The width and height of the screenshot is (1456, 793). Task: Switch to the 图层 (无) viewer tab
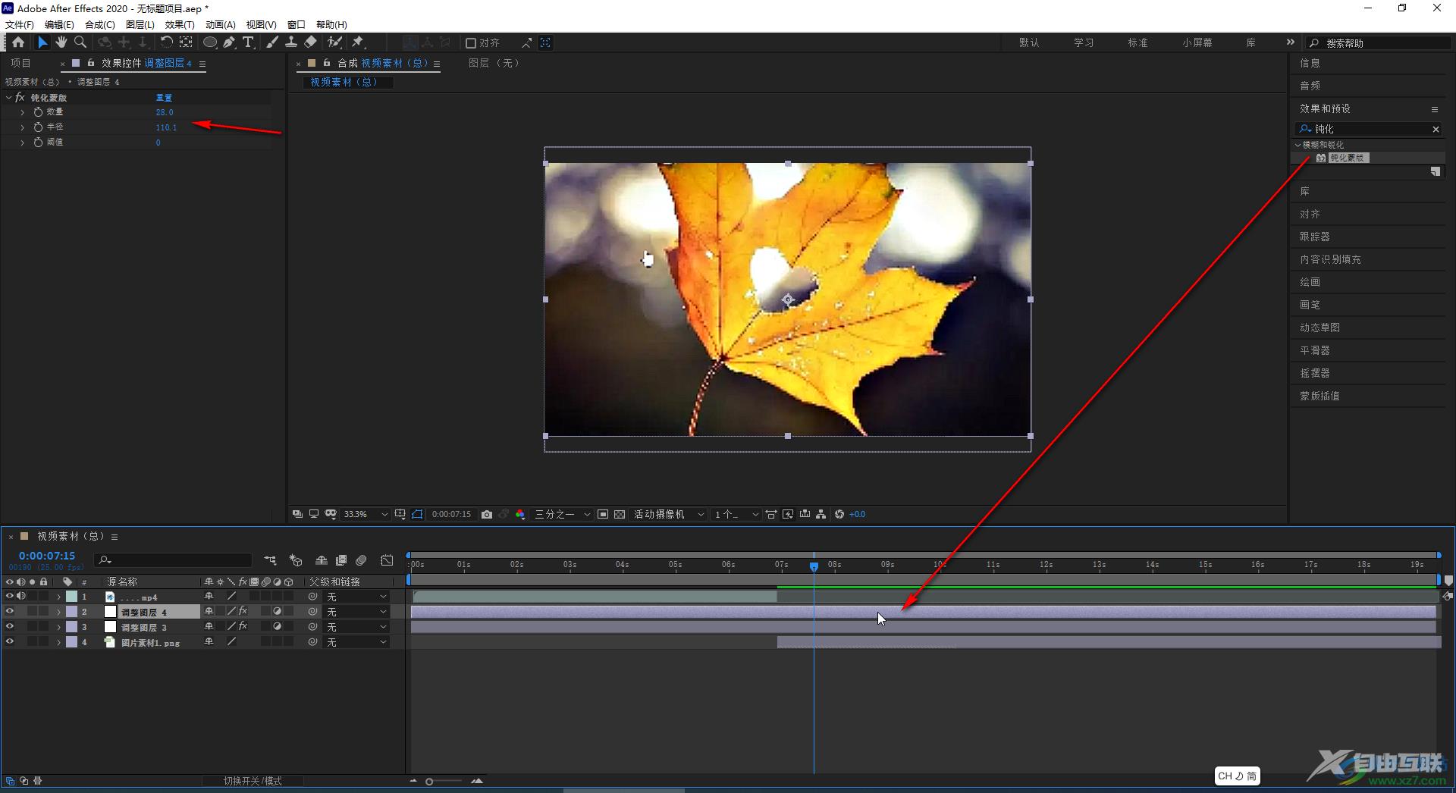pos(494,63)
